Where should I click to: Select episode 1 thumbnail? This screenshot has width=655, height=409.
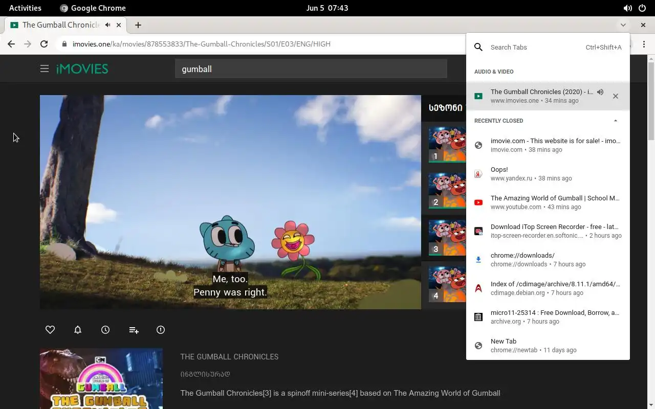pos(447,145)
